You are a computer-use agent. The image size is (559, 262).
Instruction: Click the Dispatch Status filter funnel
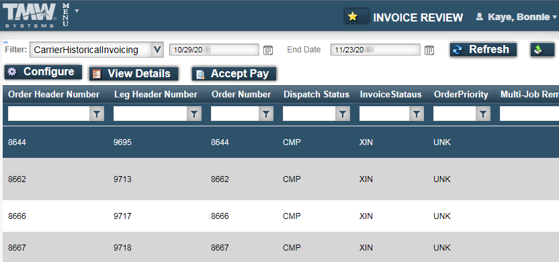343,114
